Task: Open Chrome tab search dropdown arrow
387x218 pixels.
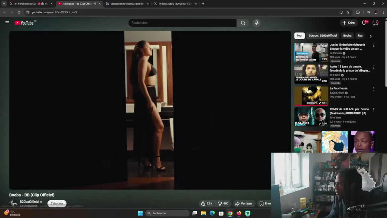Action: (x=4, y=4)
